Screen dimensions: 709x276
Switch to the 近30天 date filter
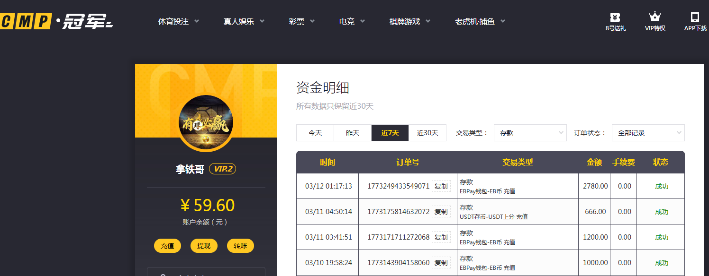427,133
